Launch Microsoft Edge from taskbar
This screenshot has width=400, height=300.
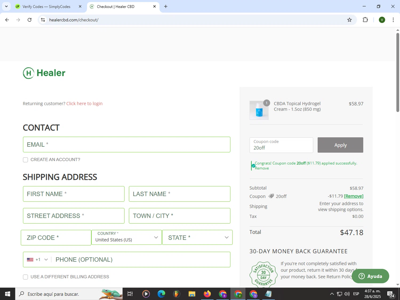point(161,294)
